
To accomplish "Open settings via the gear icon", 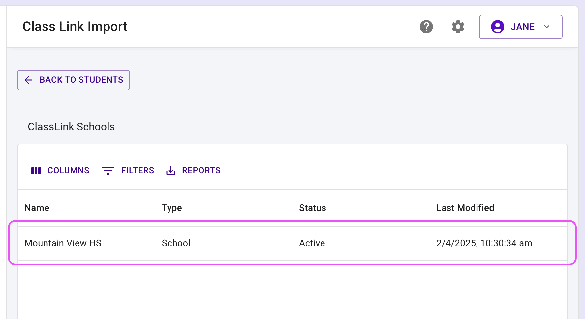I will pyautogui.click(x=458, y=27).
